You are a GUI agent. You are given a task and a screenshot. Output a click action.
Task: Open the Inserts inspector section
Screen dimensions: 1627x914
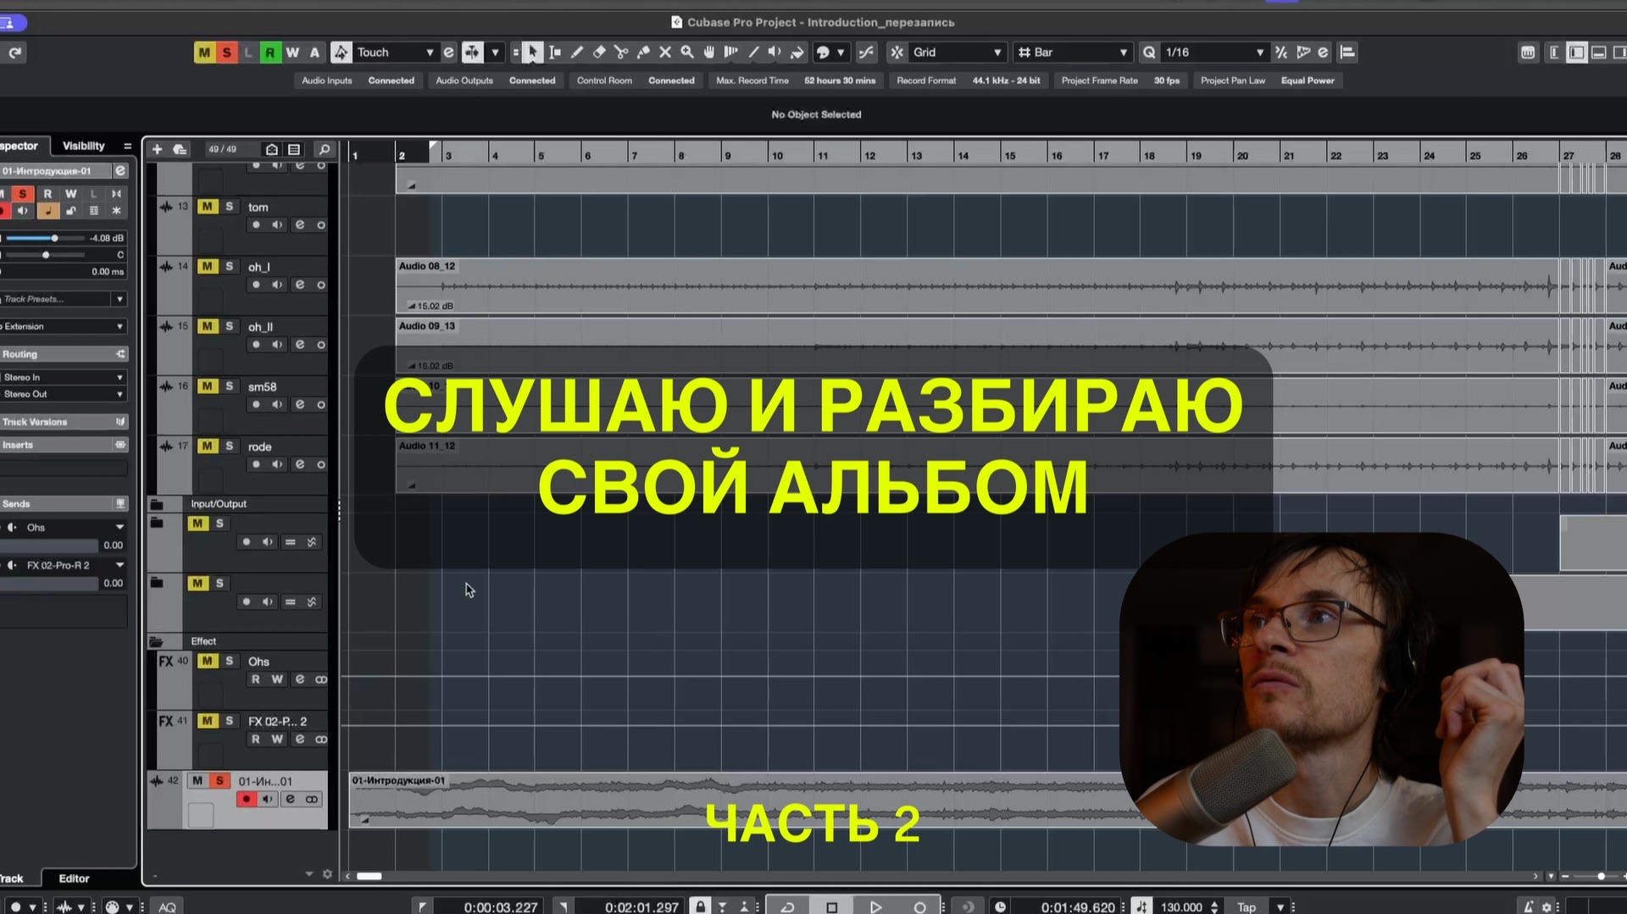(x=64, y=445)
